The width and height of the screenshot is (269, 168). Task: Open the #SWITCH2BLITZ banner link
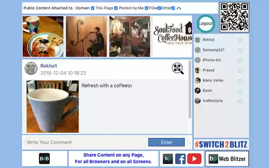pyautogui.click(x=222, y=144)
